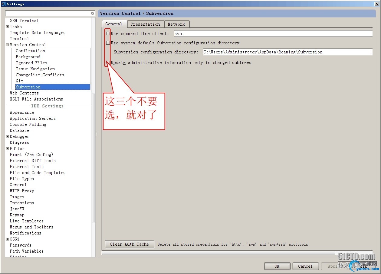Open Background under Version Control
The height and width of the screenshot is (274, 381).
click(28, 57)
